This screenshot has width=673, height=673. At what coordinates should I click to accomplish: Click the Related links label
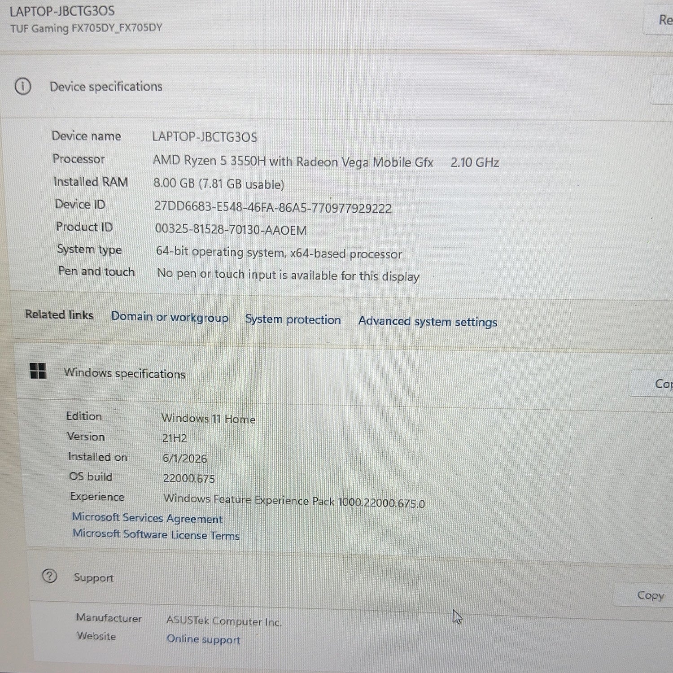tap(59, 315)
